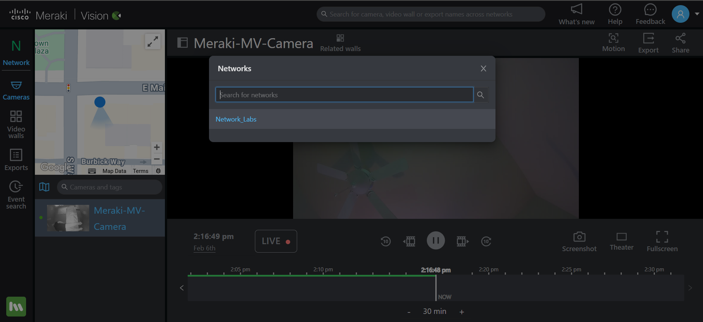Select the blue camera marker on map

[x=100, y=102]
